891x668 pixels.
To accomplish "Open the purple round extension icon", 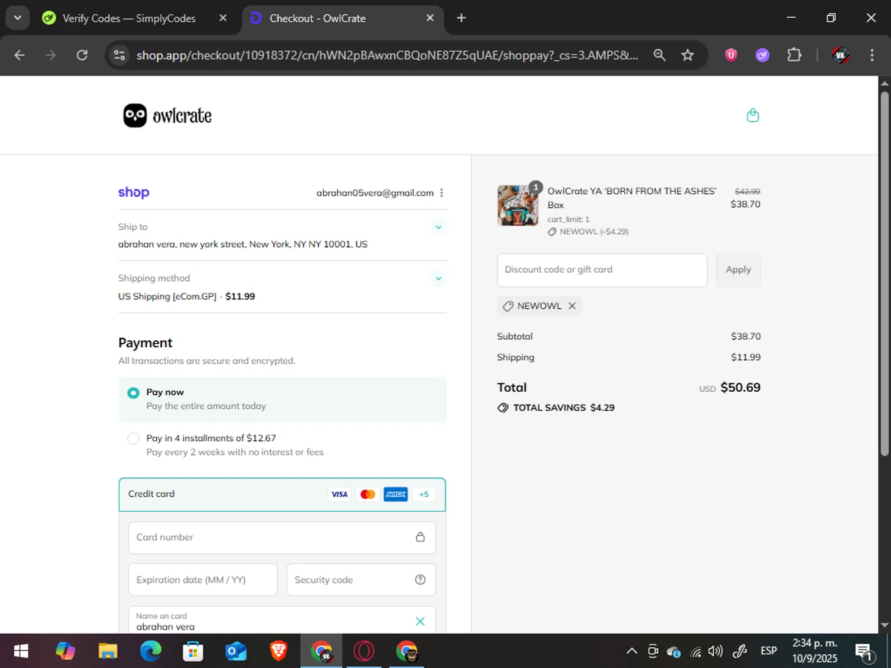I will [762, 55].
